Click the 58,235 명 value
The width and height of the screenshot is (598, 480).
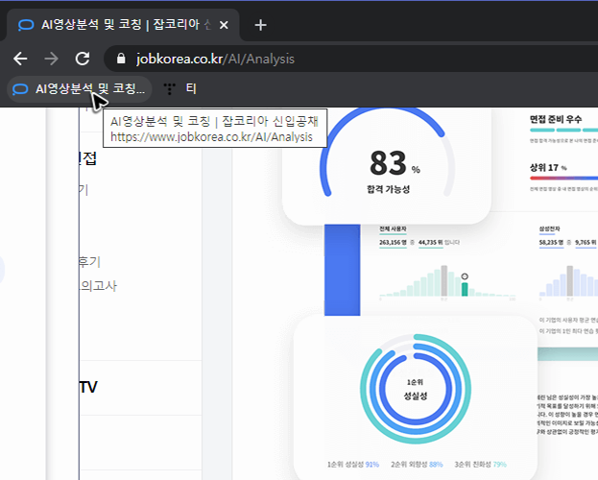pyautogui.click(x=551, y=242)
